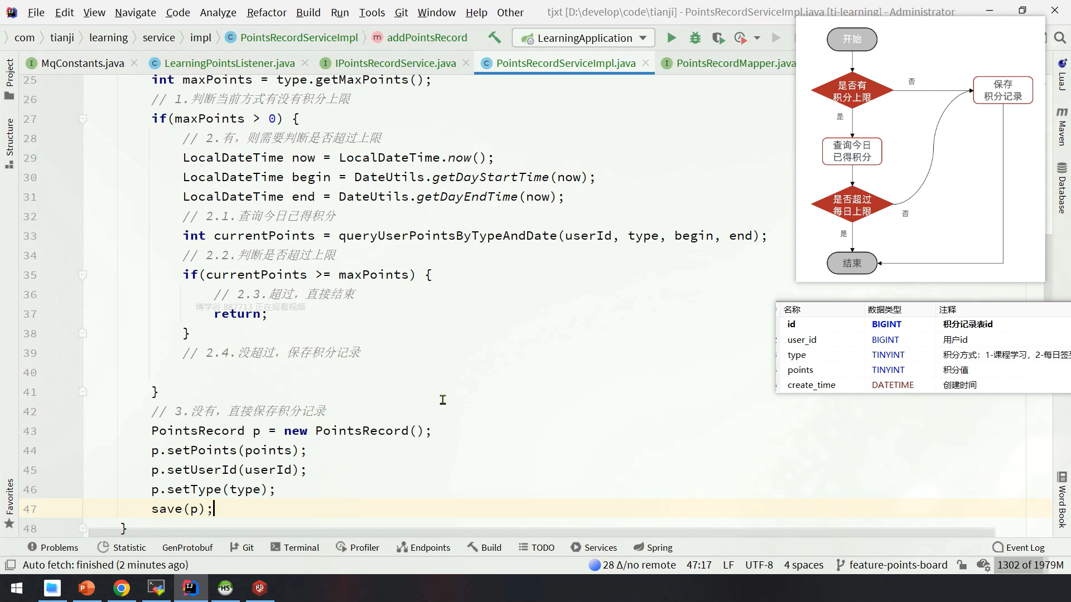
Task: Open the Database tool window
Action: tap(1062, 188)
